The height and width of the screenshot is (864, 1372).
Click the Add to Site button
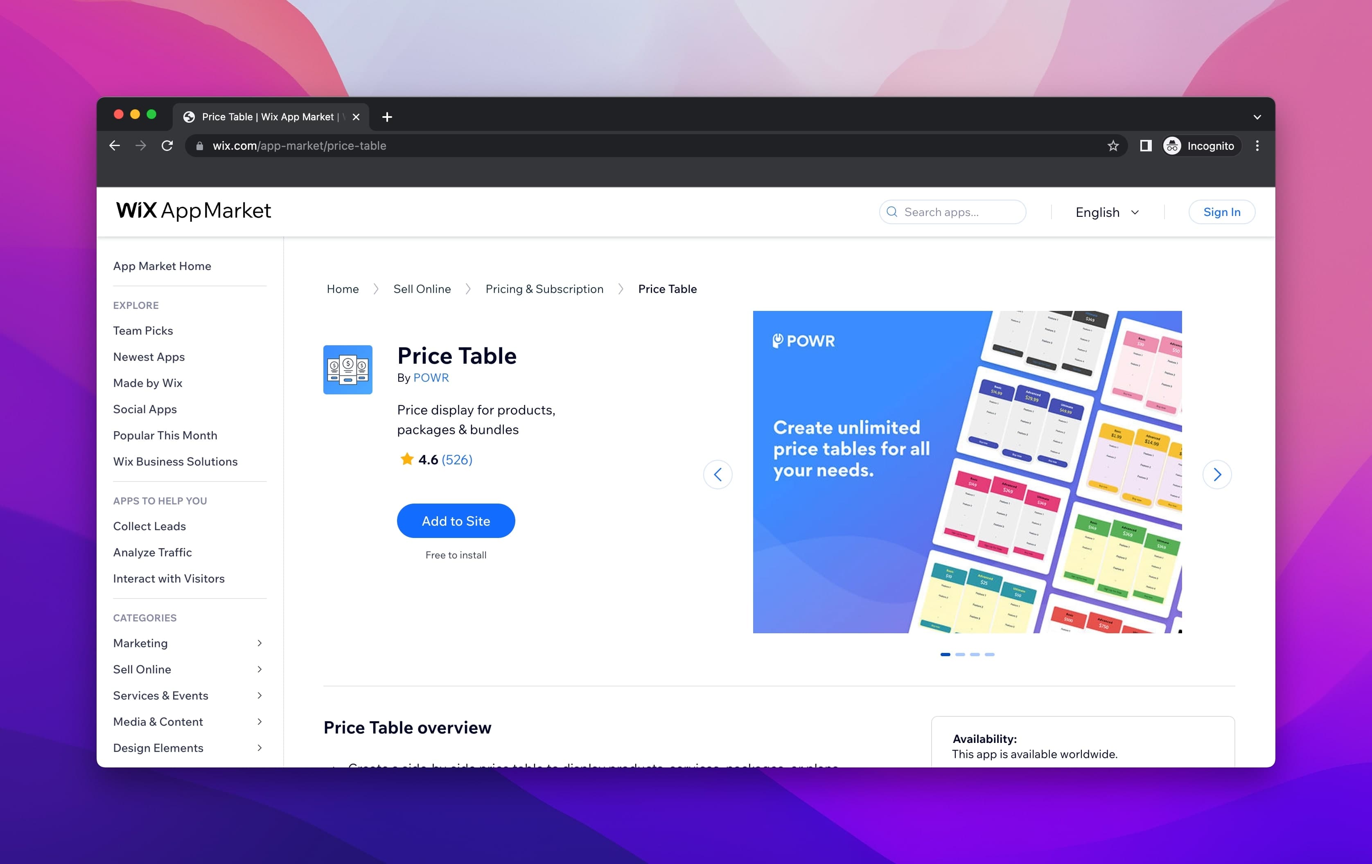click(x=456, y=520)
